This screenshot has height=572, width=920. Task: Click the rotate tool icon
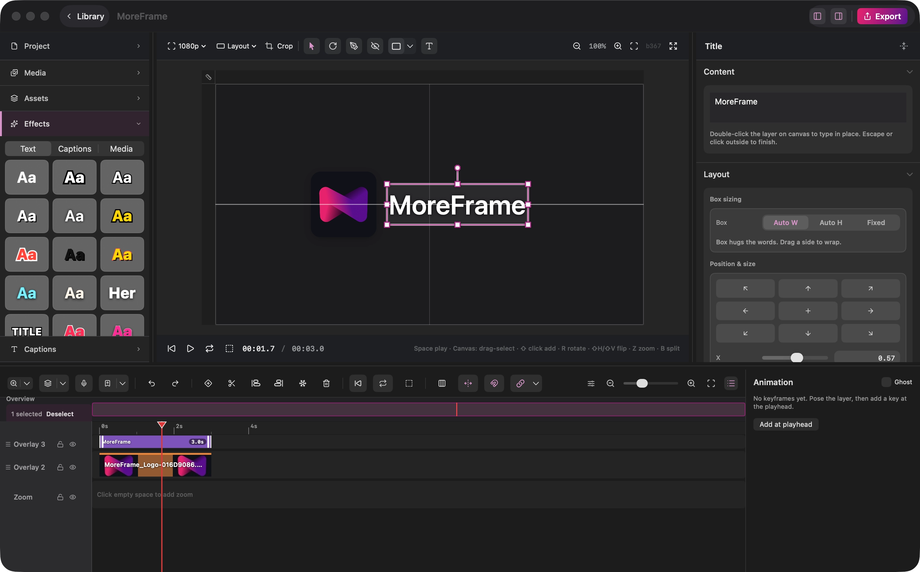point(333,46)
